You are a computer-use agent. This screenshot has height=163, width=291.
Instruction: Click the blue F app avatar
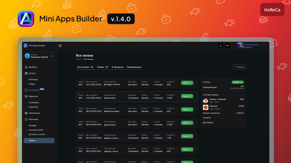pyautogui.click(x=27, y=56)
